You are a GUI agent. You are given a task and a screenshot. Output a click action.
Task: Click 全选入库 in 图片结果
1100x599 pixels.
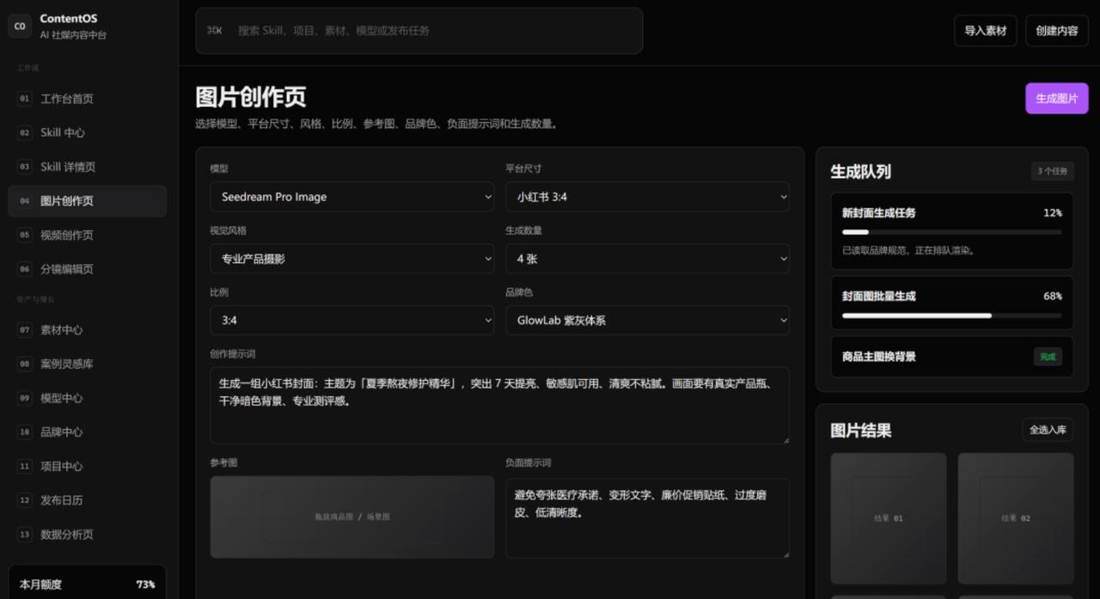pyautogui.click(x=1048, y=430)
